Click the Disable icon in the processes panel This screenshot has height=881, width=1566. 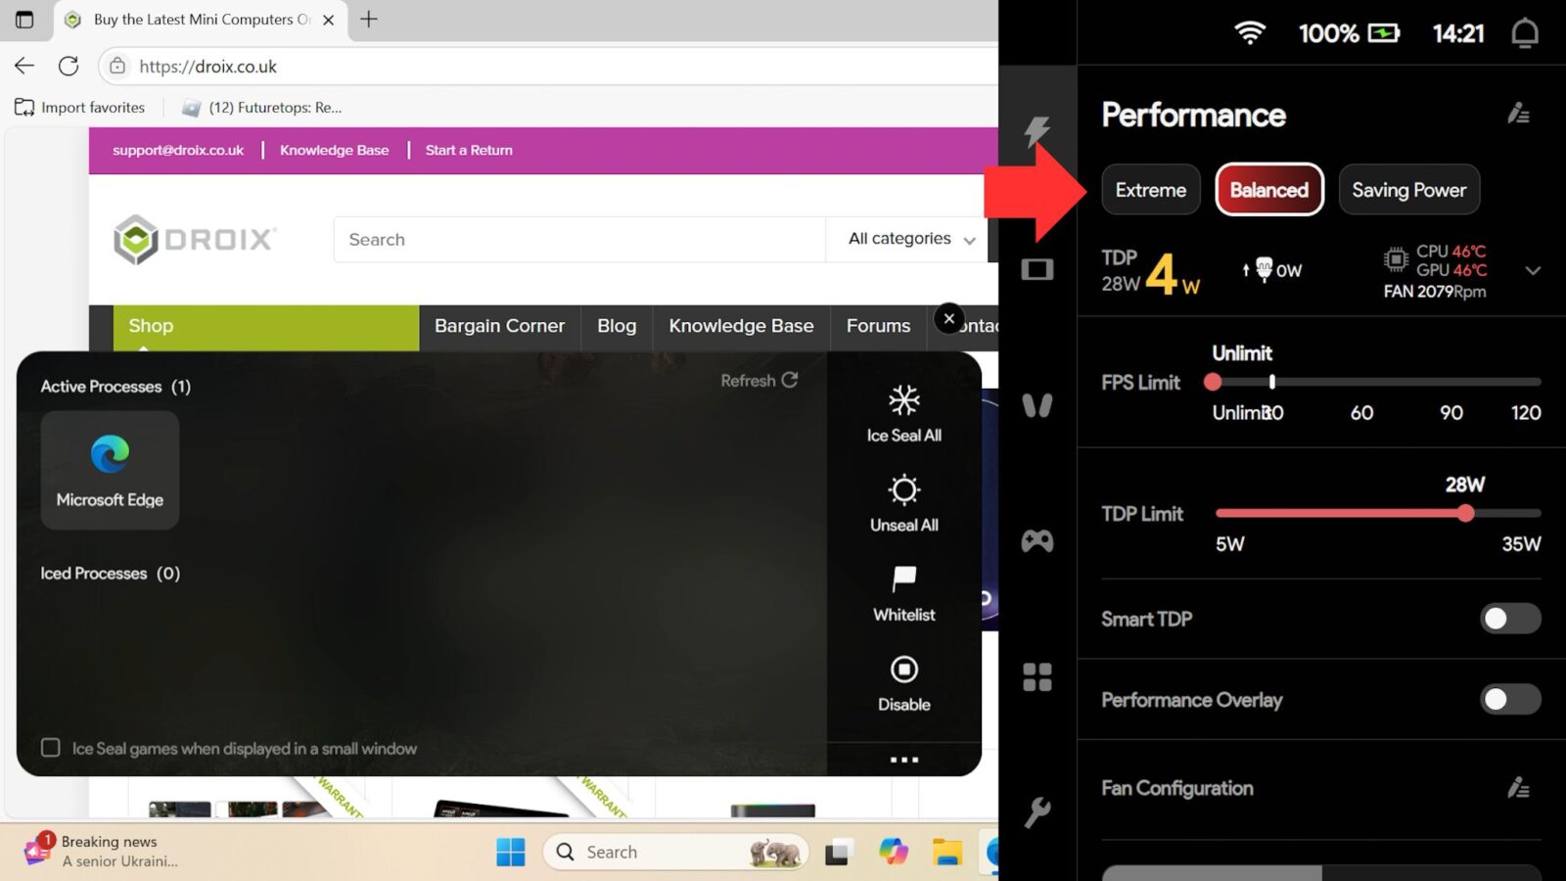pos(902,672)
